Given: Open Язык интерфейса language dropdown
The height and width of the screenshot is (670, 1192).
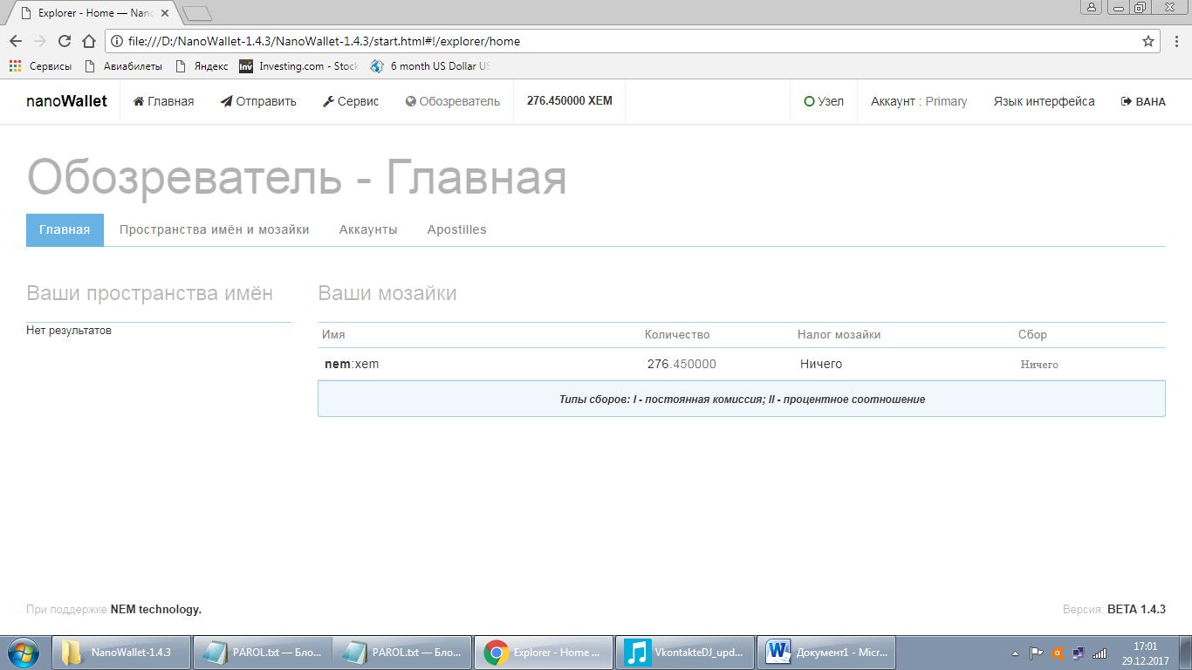Looking at the screenshot, I should [x=1044, y=101].
